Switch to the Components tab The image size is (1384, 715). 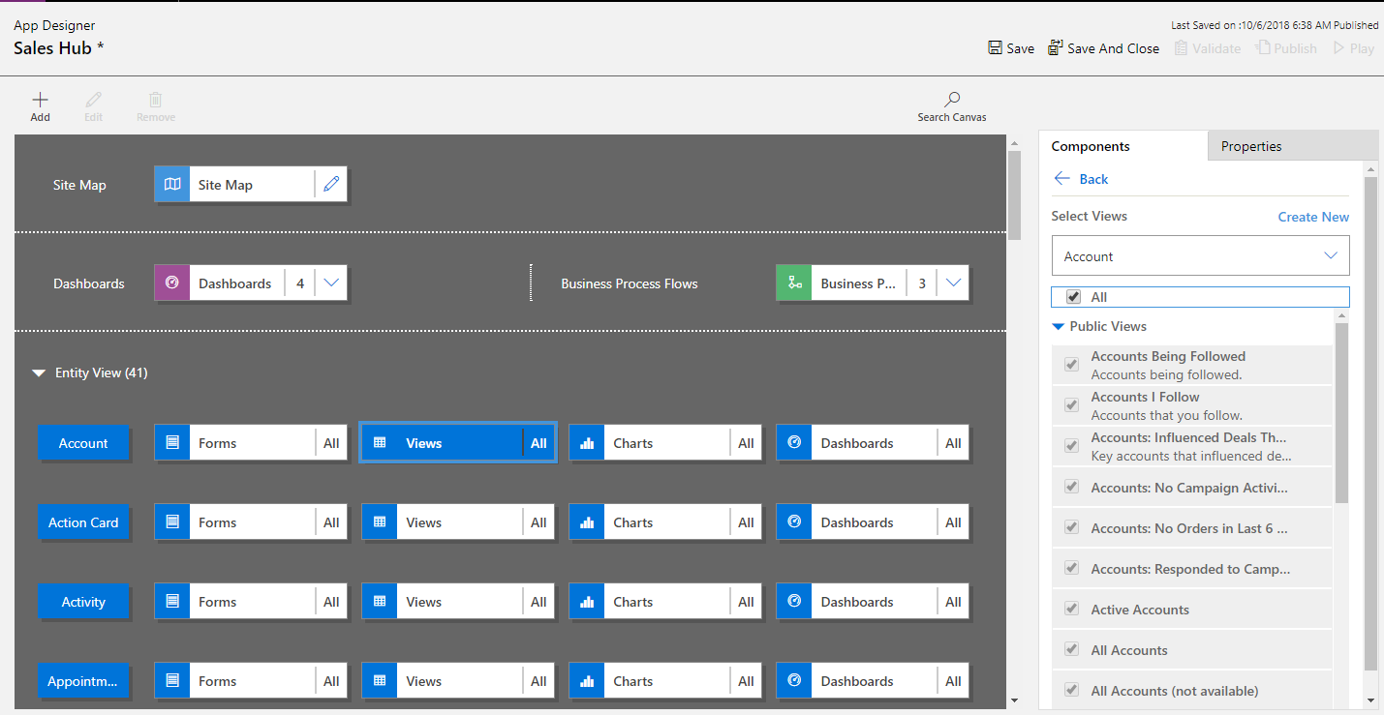[1123, 146]
